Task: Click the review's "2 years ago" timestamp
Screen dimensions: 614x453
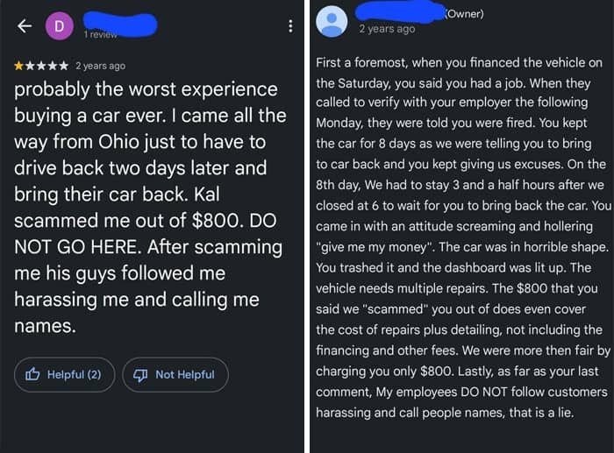Action: [100, 66]
